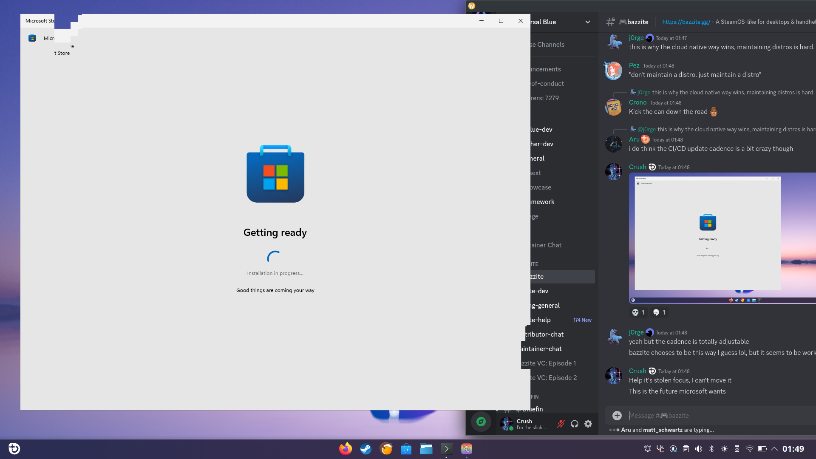Open Discord Explore servers compass
Viewport: 816px width, 459px height.
pos(481,422)
